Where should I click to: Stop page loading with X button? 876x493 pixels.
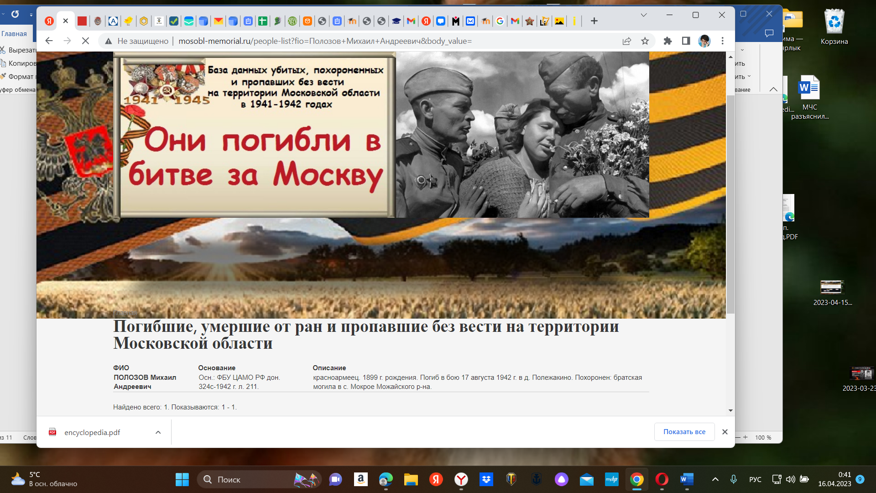tap(85, 41)
